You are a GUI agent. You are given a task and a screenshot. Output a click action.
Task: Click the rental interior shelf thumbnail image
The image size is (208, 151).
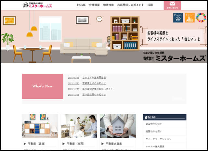(x=40, y=126)
